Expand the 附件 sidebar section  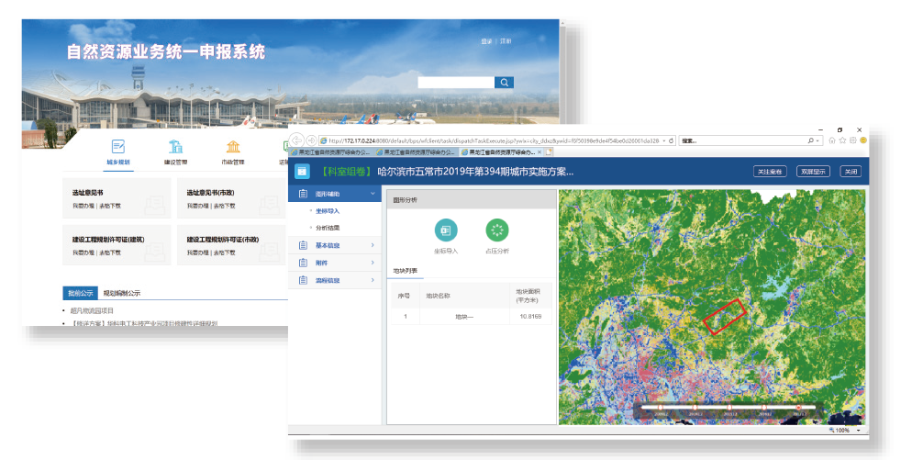[373, 263]
